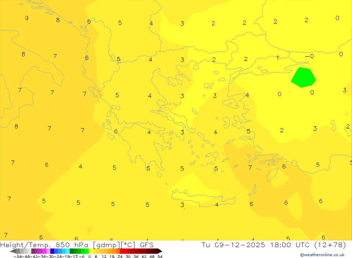The image size is (352, 258).
Task: Click the 30 label on the color scale
Action: [128, 257]
